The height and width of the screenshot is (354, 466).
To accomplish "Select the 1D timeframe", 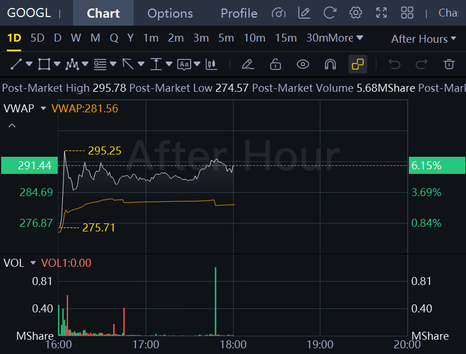I will [14, 38].
